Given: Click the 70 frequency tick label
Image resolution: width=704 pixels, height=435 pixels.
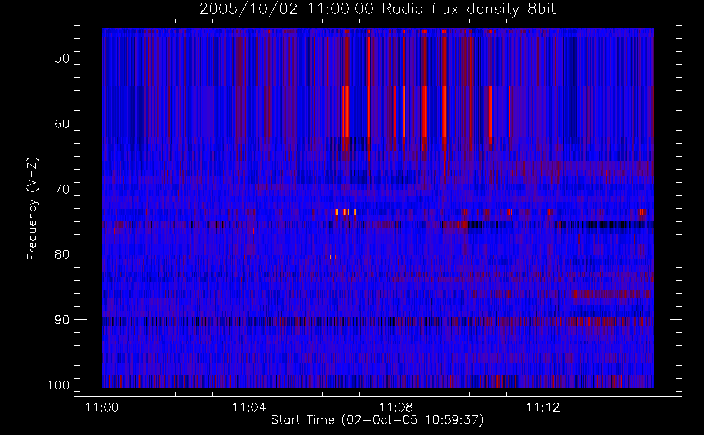Looking at the screenshot, I should pos(62,189).
